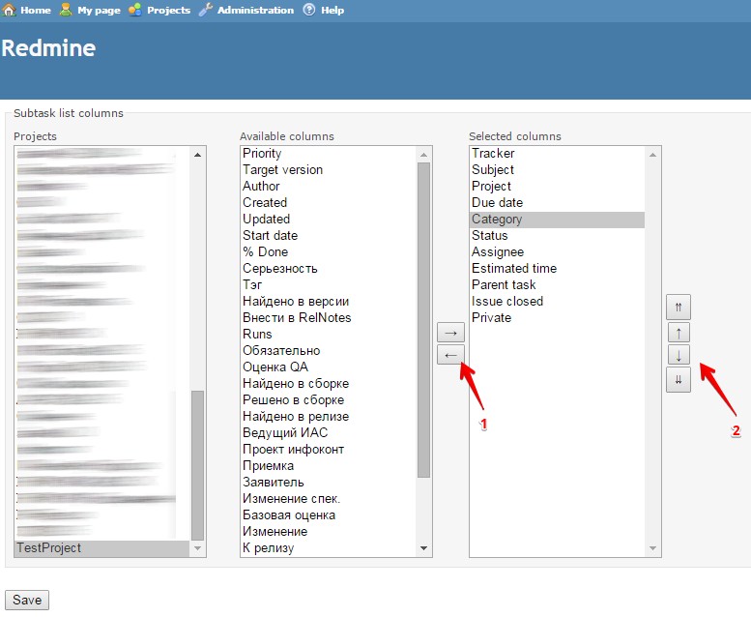Move column to bottom with double-down arrow
Screen dimensions: 751x617
pos(679,380)
